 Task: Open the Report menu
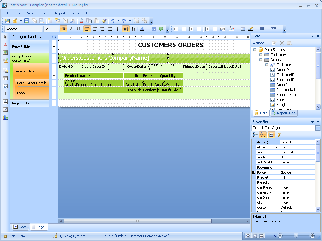[60, 13]
